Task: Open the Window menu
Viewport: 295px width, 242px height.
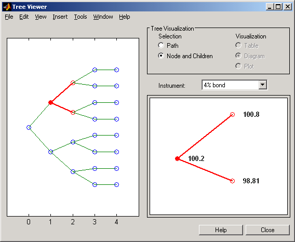Action: coord(103,17)
